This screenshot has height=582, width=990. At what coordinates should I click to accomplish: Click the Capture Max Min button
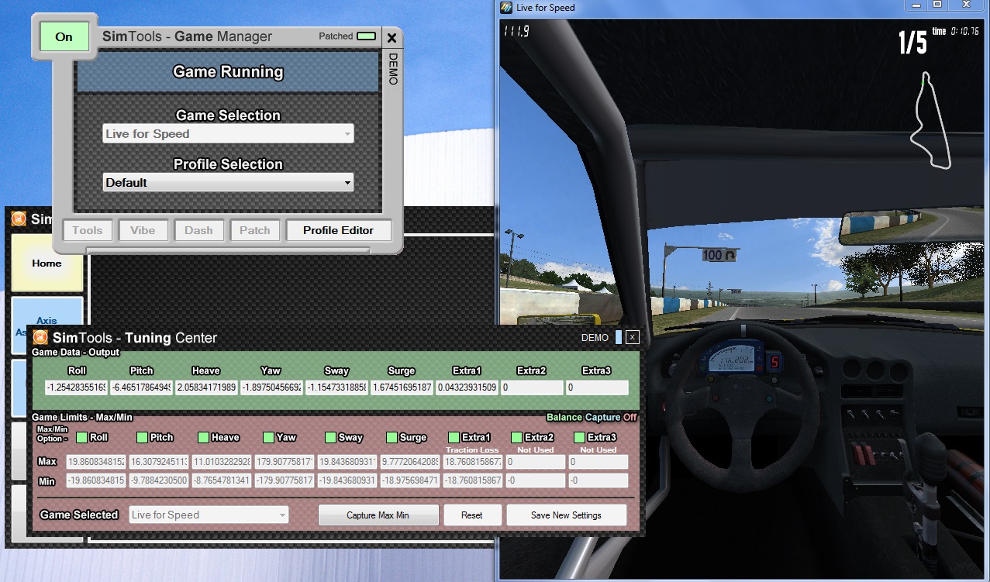[x=378, y=515]
